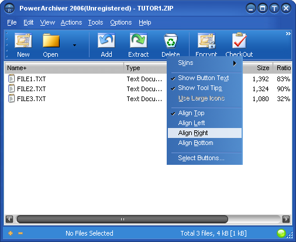Click the orange minus deselect icon
296x242 pixels.
pos(20,233)
